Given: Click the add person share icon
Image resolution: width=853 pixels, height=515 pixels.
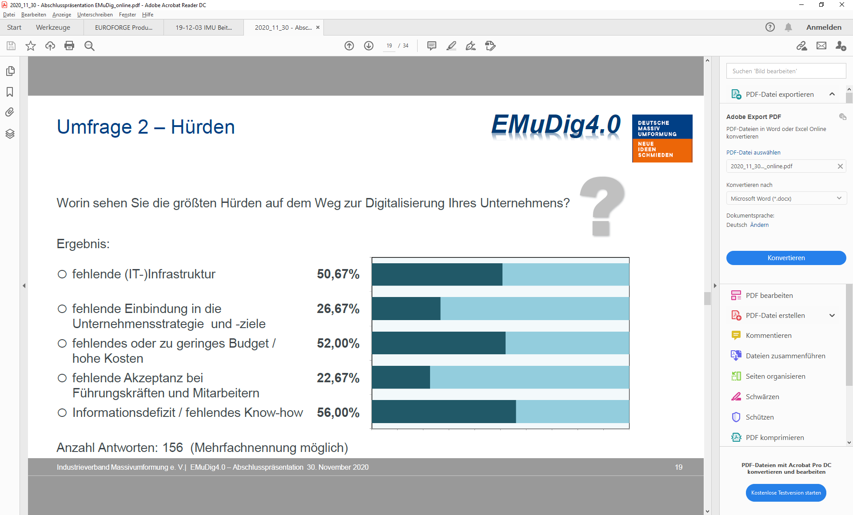Looking at the screenshot, I should (x=841, y=46).
